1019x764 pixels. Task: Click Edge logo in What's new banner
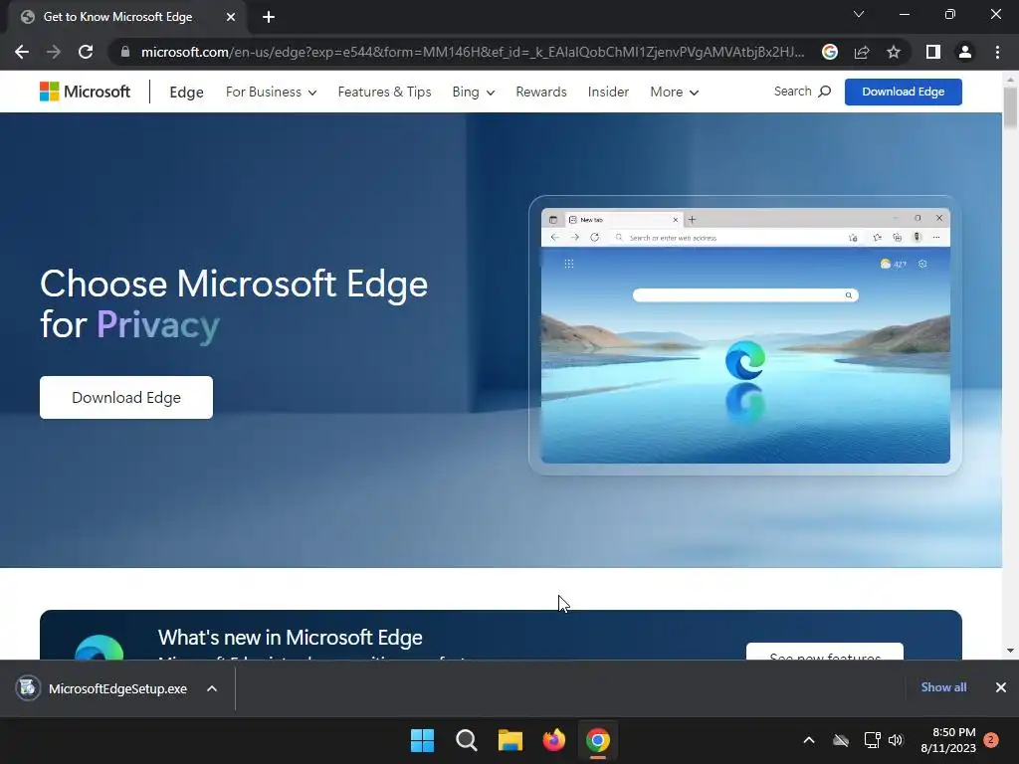(99, 647)
